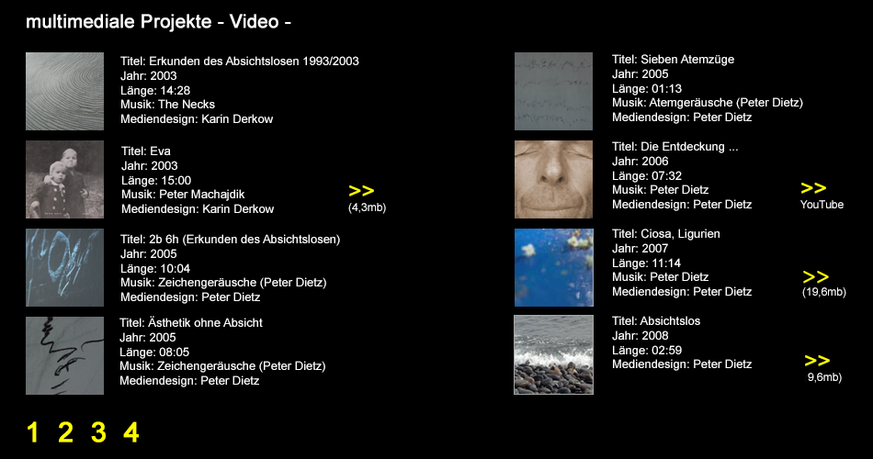The height and width of the screenshot is (459, 873).
Task: Open Die Entdeckung YouTube >> arrow
Action: pos(813,188)
